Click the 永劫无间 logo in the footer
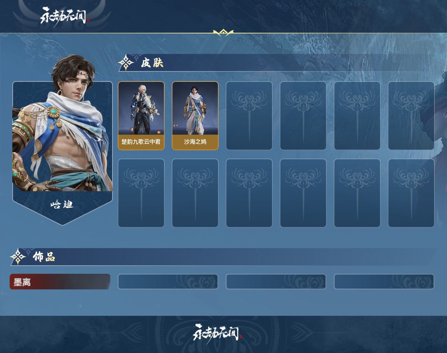Viewport: 447px width, 353px height. (x=218, y=332)
